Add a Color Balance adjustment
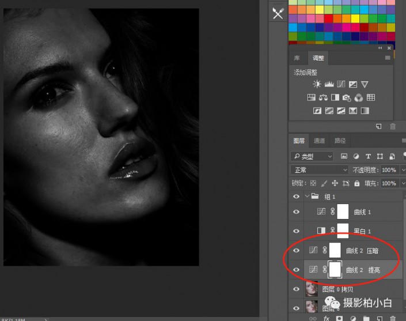Viewport: 406px width, 321px height. click(x=323, y=98)
